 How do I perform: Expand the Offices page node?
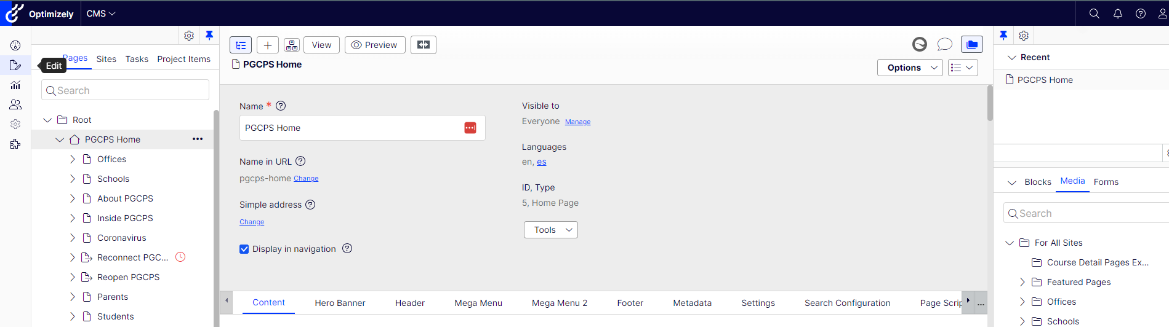73,159
